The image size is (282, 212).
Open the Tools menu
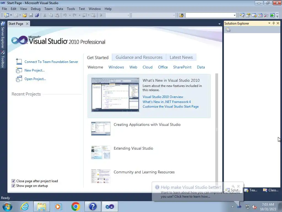tap(71, 9)
